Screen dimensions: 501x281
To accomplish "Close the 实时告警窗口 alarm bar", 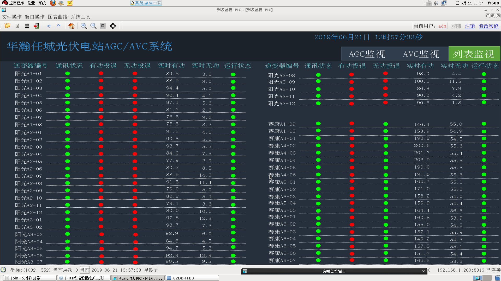I will click(x=423, y=271).
